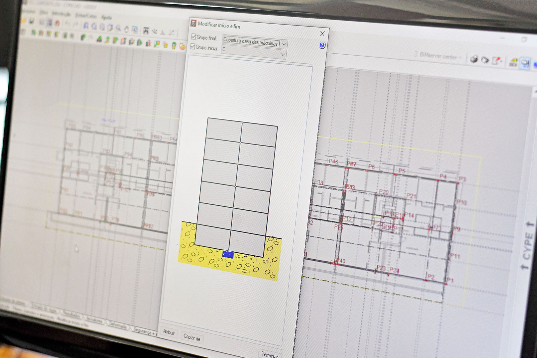Click the red house icon in the toolbar
Viewport: 537px width, 358px height.
[57, 23]
